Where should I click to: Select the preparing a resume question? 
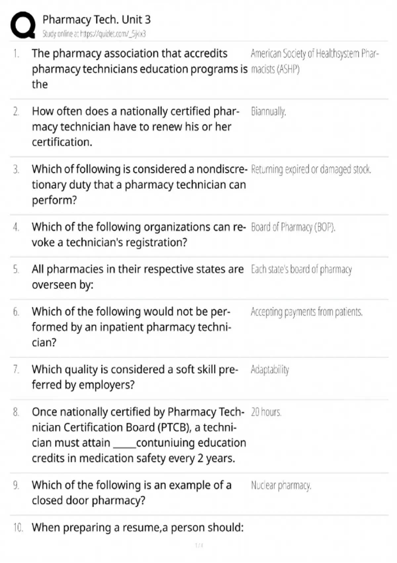[x=138, y=528]
